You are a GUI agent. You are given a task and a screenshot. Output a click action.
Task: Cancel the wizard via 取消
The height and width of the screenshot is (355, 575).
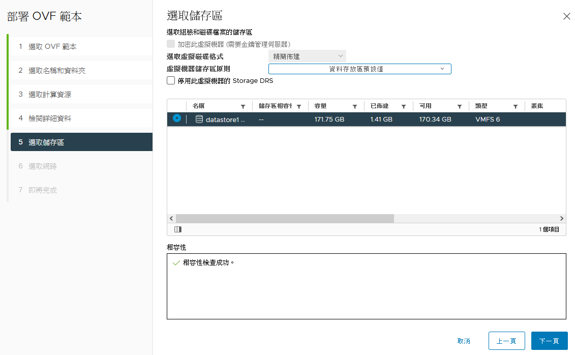pos(464,341)
